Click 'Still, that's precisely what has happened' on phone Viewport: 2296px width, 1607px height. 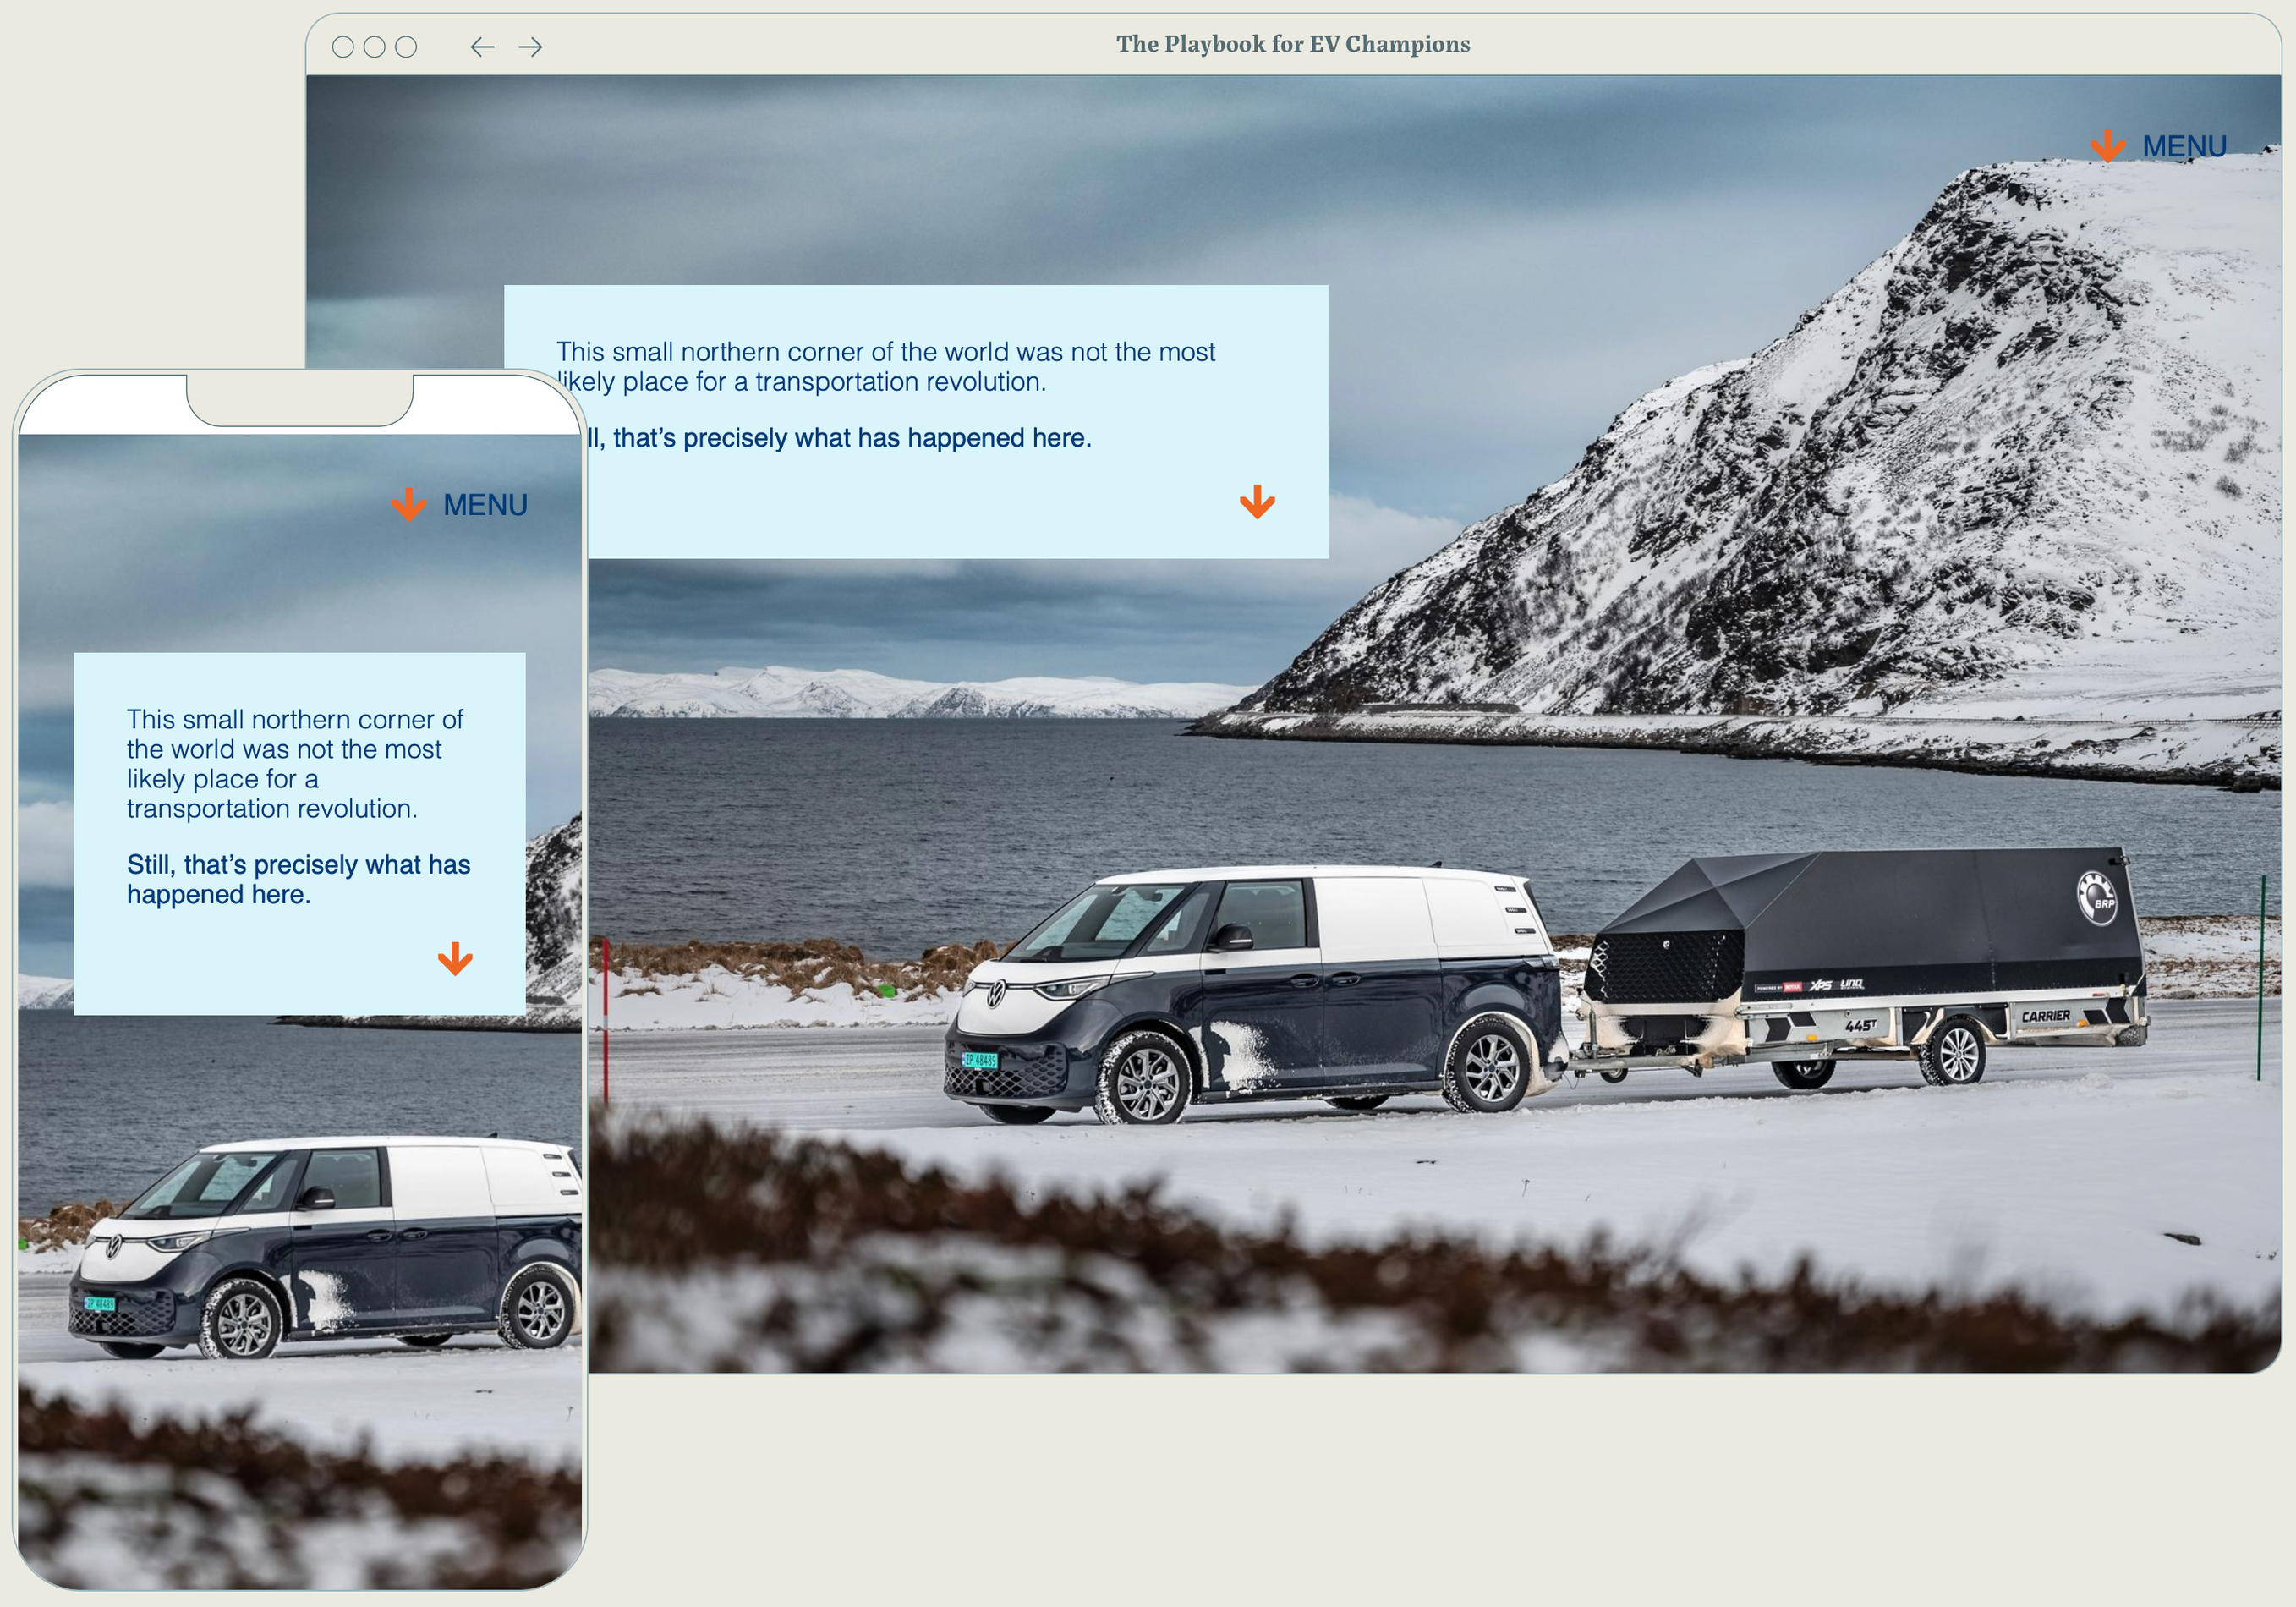pos(298,879)
